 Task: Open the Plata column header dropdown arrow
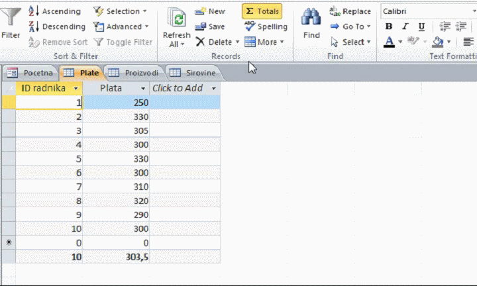[143, 88]
